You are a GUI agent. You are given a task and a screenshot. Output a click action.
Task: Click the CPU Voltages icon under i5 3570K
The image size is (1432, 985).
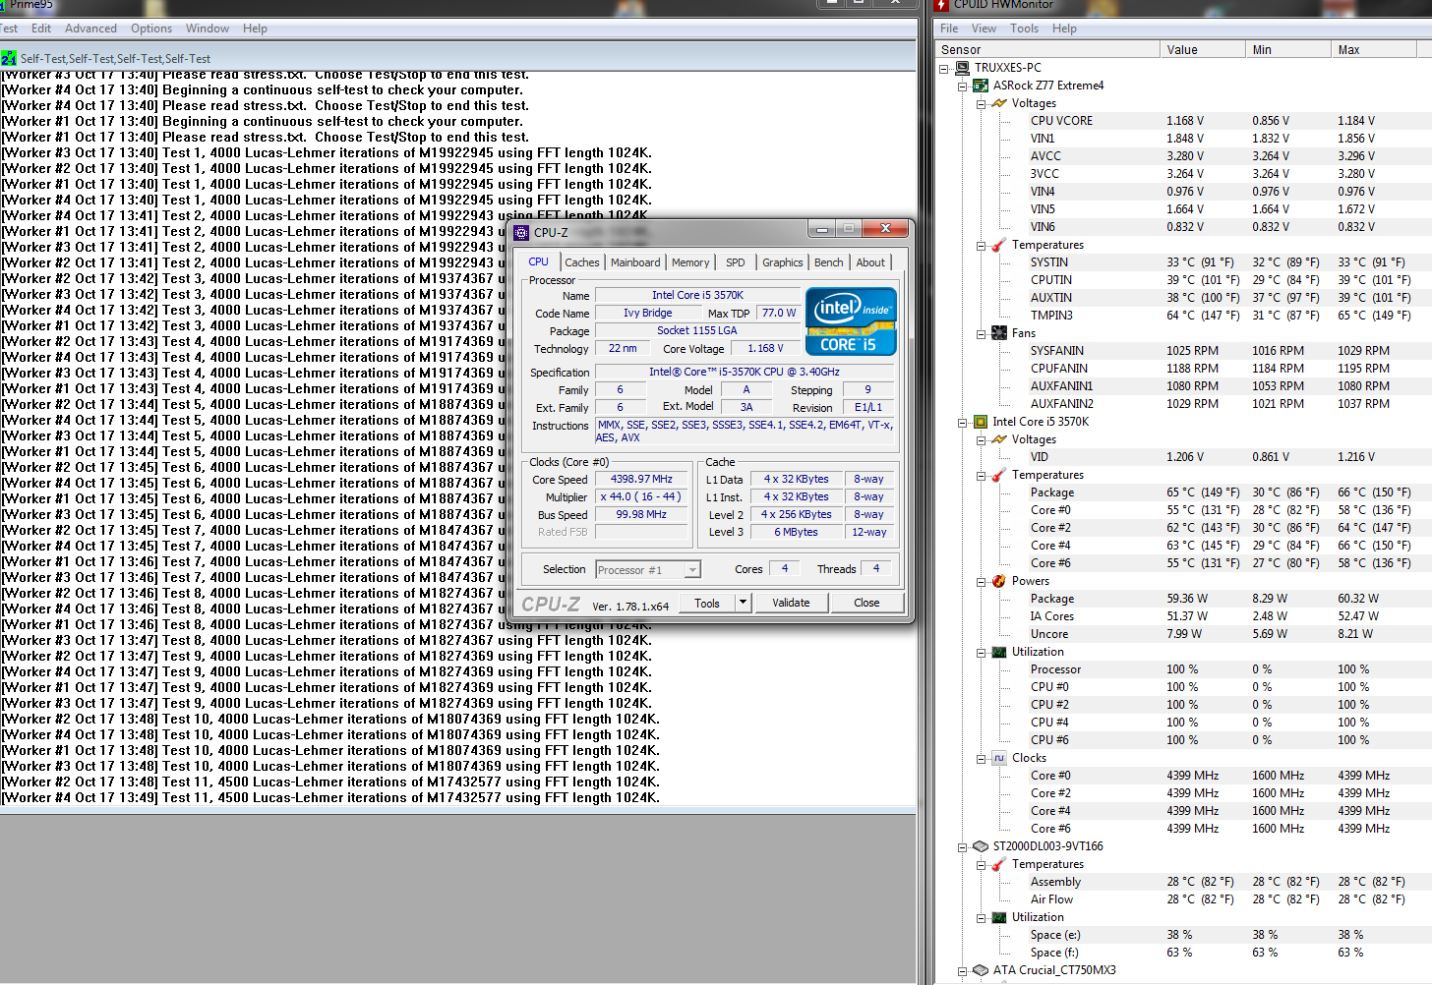pyautogui.click(x=999, y=439)
